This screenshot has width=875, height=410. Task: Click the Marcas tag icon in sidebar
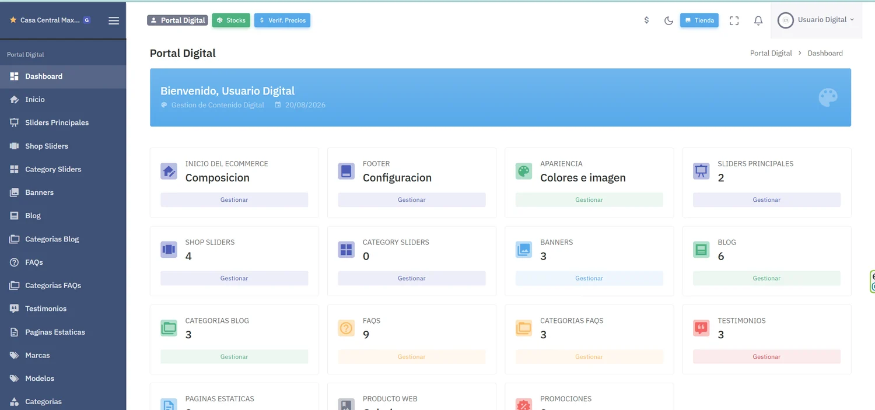click(x=14, y=355)
